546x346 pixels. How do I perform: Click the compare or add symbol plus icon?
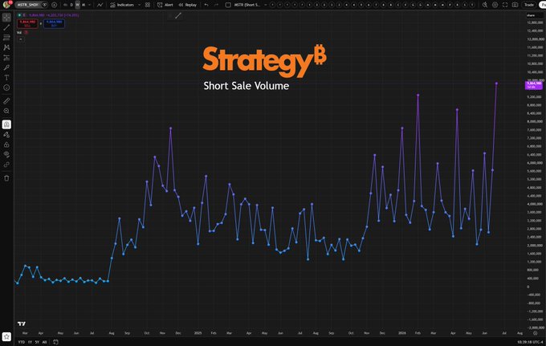54,5
